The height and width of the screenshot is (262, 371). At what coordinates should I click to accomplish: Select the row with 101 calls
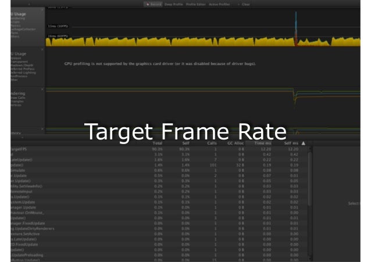click(159, 165)
